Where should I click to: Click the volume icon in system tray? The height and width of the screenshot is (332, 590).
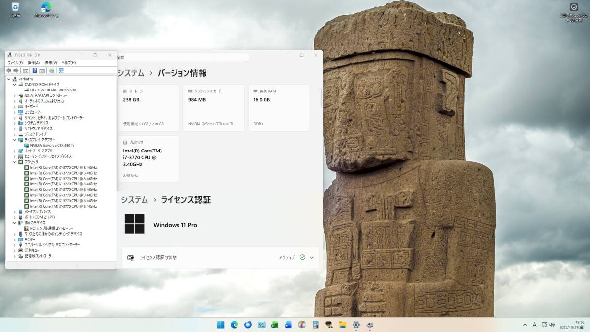(x=552, y=325)
